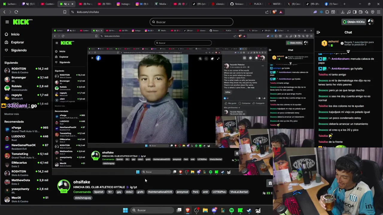The image size is (383, 215).
Task: Open browser downloads icon
Action: [343, 12]
